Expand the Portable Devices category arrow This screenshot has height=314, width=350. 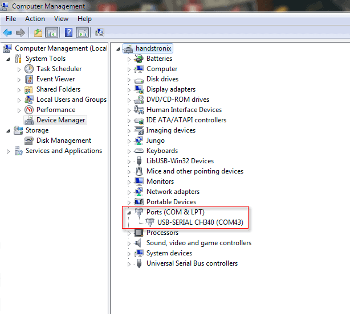129,203
